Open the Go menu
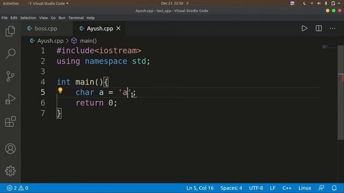Image resolution: width=344 pixels, height=193 pixels. (x=53, y=18)
